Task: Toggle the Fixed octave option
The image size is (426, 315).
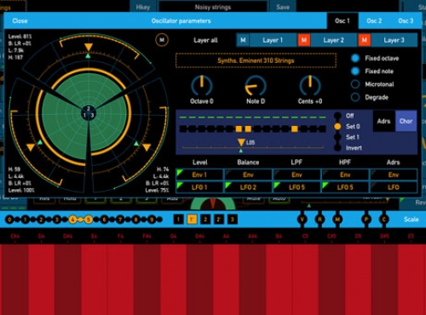Action: pyautogui.click(x=355, y=58)
